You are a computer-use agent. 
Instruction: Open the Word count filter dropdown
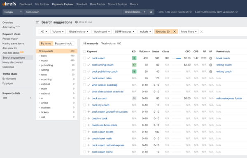coord(102,32)
